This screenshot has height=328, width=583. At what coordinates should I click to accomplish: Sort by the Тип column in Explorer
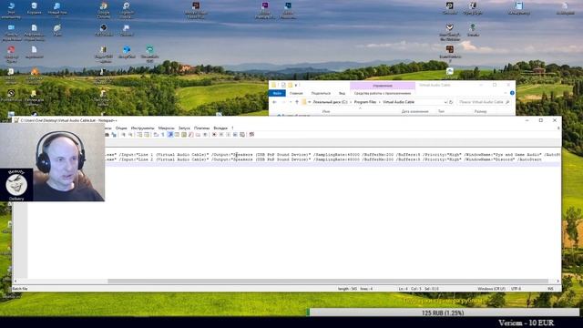pyautogui.click(x=441, y=111)
